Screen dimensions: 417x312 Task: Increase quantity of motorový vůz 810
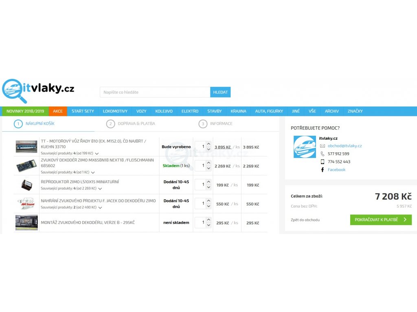pos(209,144)
